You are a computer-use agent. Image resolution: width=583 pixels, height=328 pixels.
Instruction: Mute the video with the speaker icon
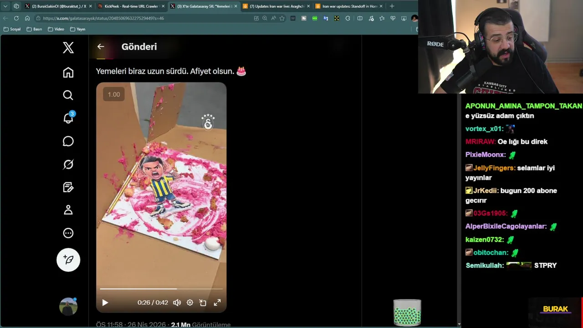pyautogui.click(x=177, y=302)
